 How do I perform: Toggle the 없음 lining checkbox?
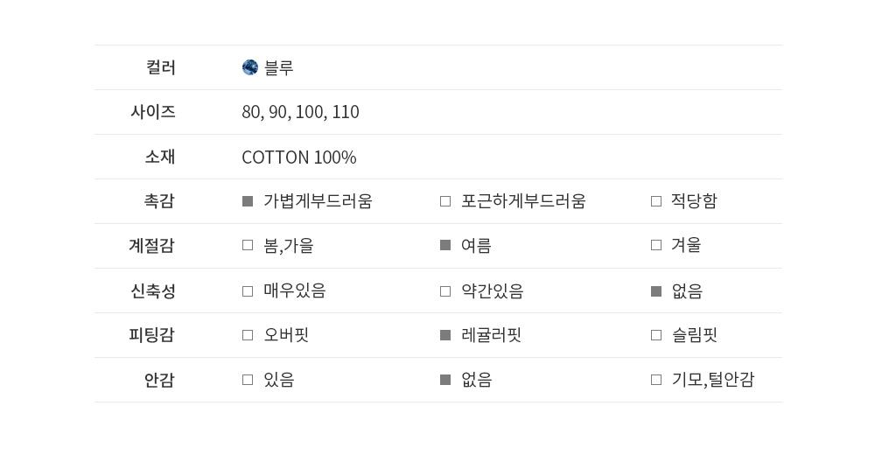click(445, 380)
